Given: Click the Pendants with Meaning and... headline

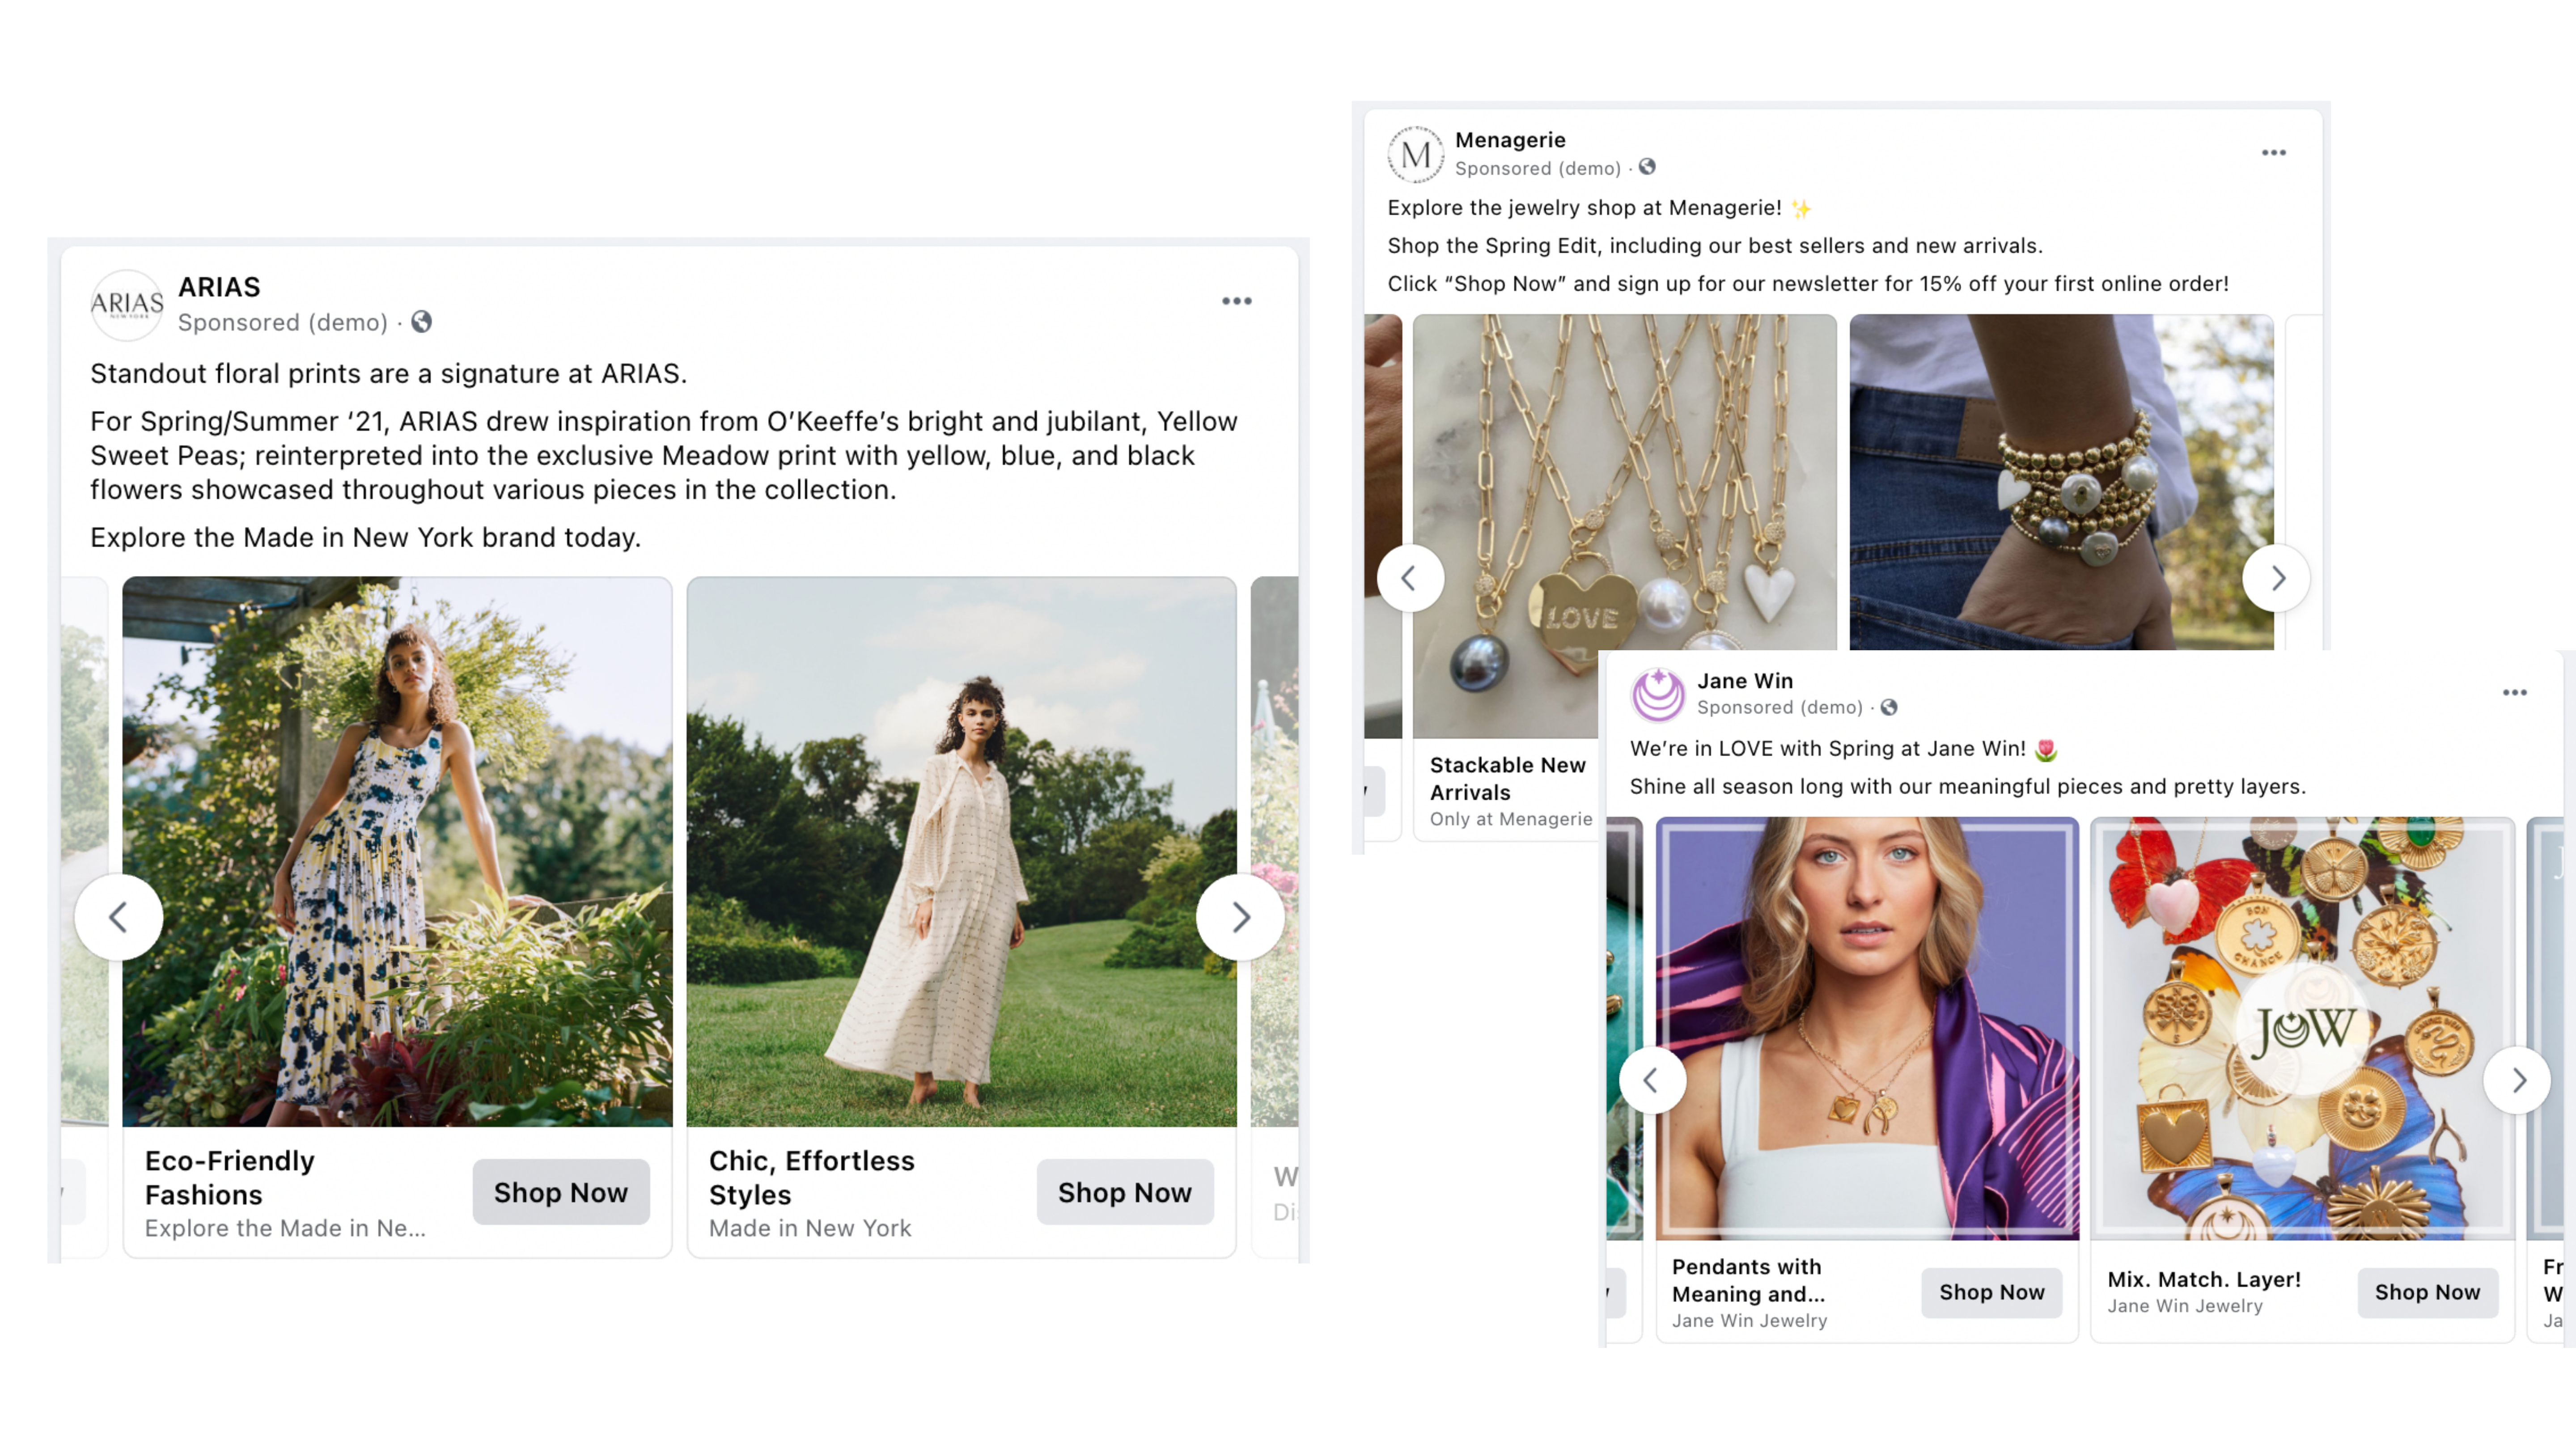Looking at the screenshot, I should pos(1748,1281).
